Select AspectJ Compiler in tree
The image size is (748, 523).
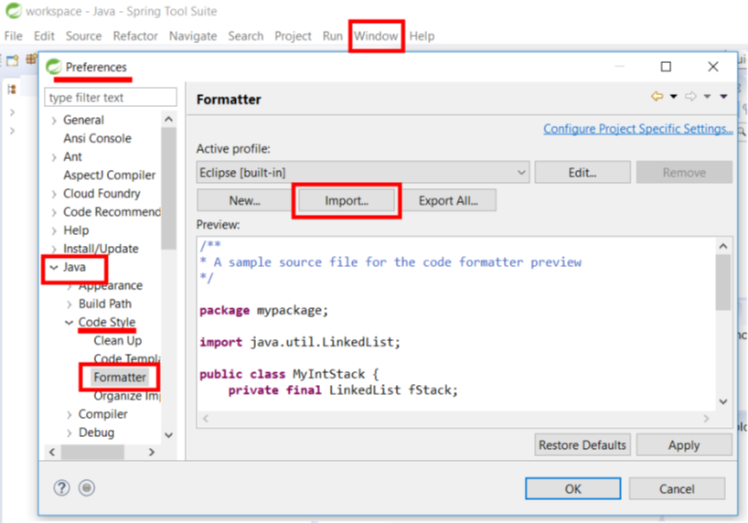[109, 176]
